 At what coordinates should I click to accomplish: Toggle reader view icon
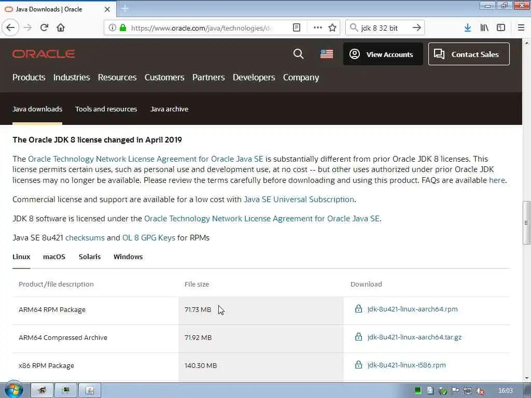(x=297, y=28)
